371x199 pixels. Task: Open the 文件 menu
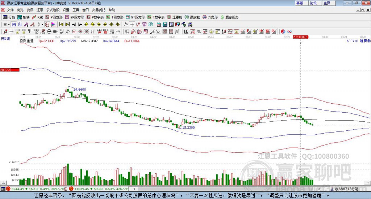tap(10, 10)
